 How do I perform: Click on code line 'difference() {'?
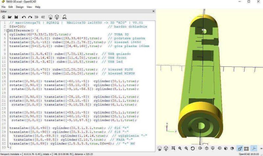[24, 31]
